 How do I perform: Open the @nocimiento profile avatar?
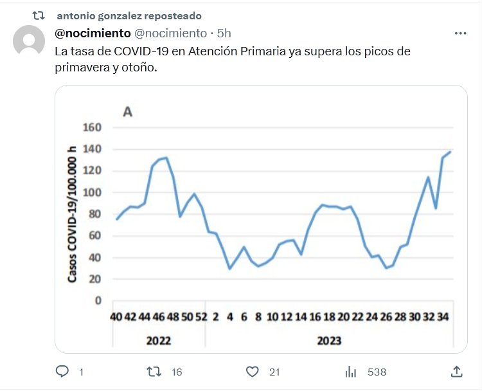[x=29, y=42]
